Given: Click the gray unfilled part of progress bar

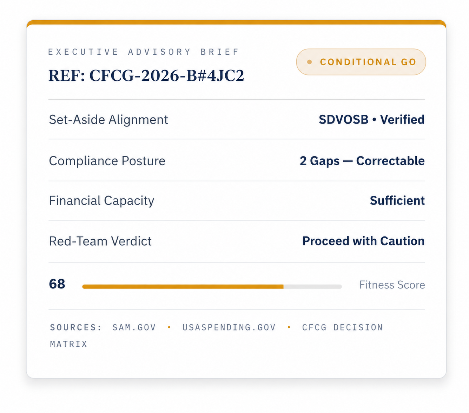Looking at the screenshot, I should click(313, 287).
